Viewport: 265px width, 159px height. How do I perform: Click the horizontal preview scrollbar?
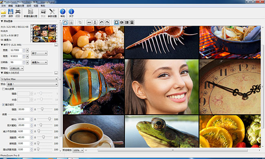click(x=172, y=150)
